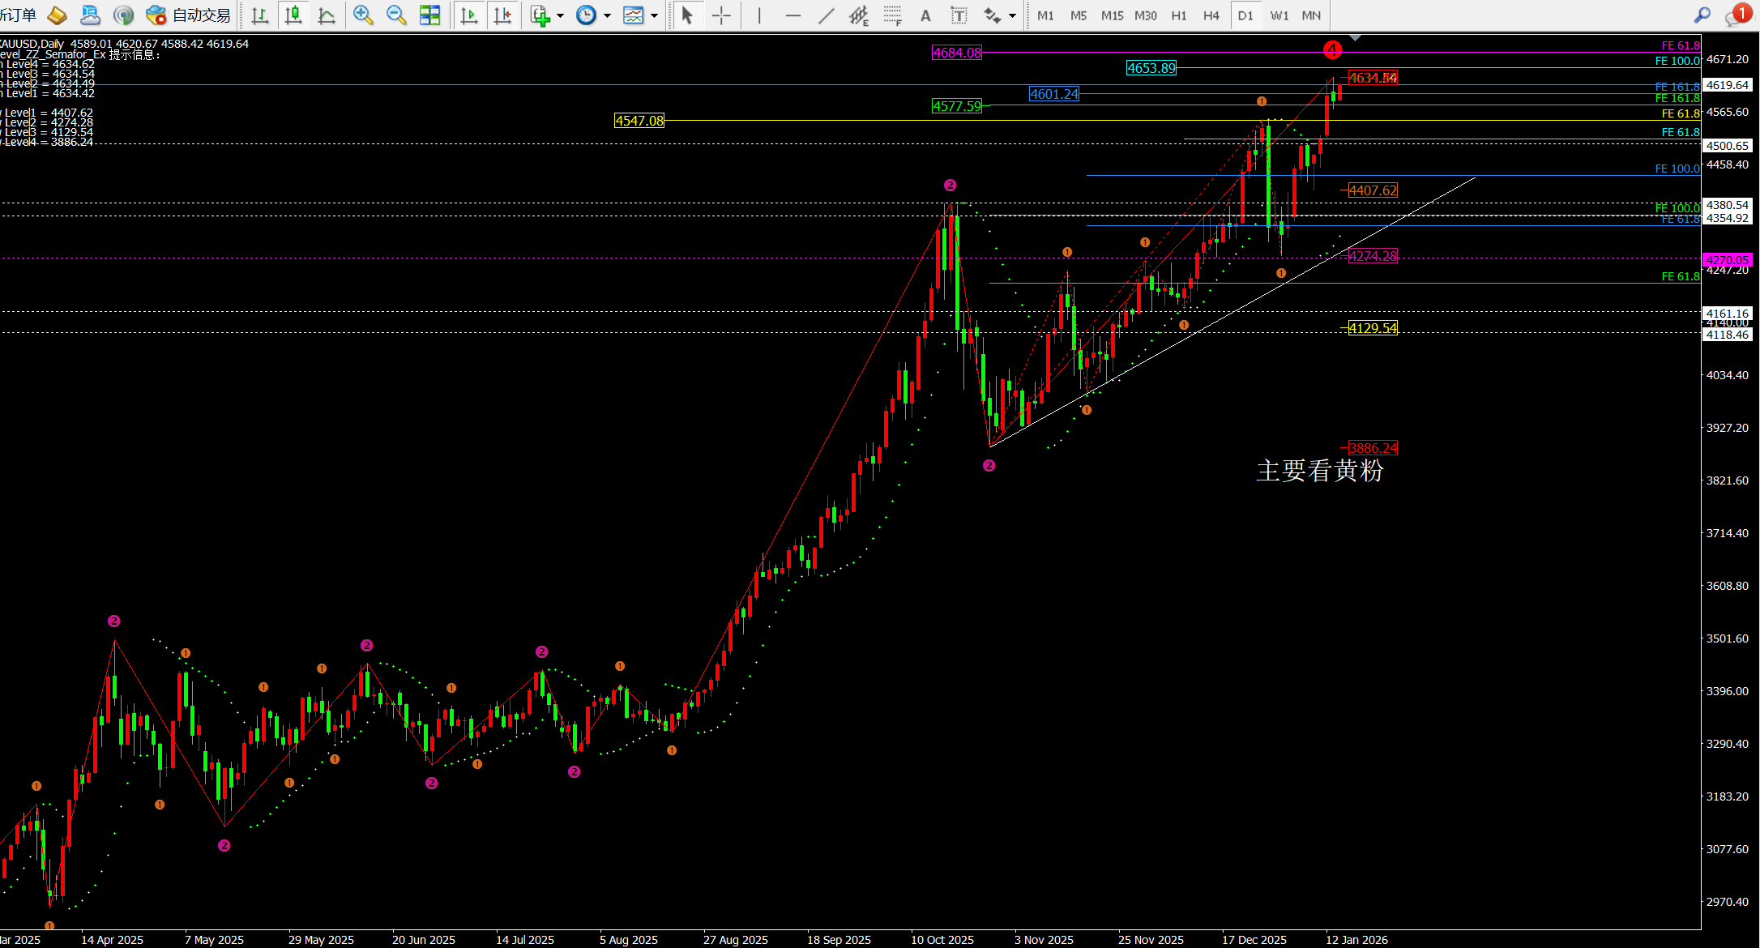
Task: Enable AutoTrading 自动交易 button
Action: pyautogui.click(x=189, y=15)
